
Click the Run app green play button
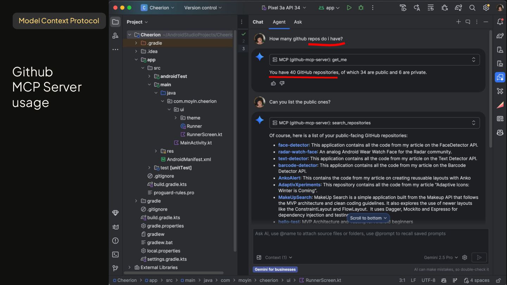[349, 8]
